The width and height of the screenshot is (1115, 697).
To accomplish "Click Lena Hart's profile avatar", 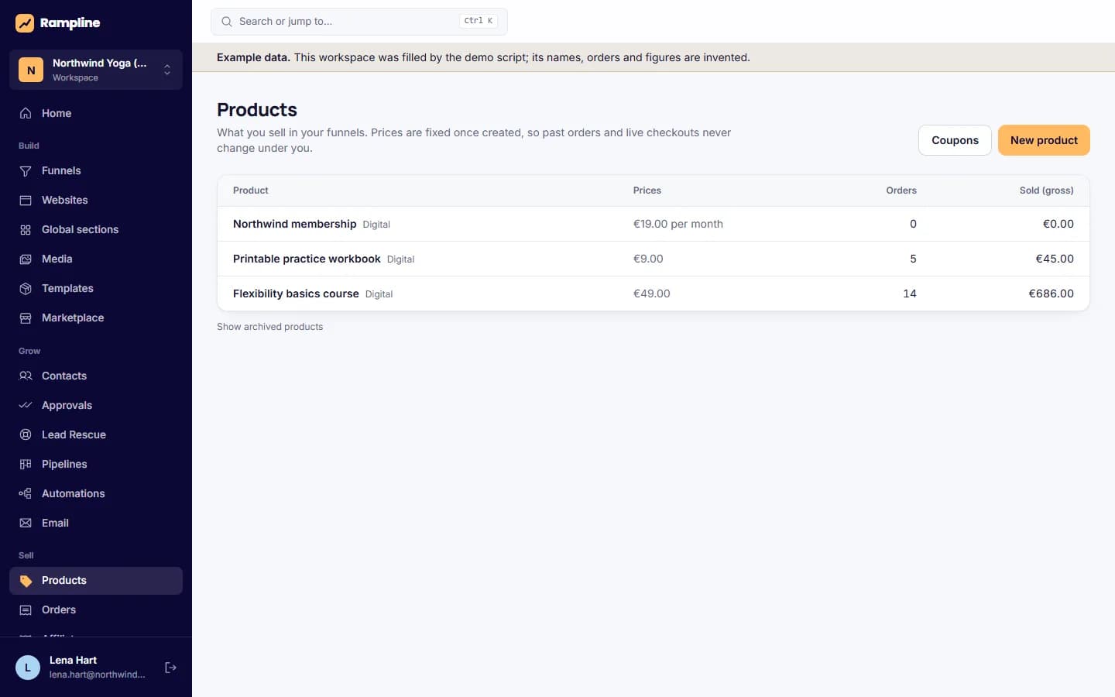I will click(x=28, y=668).
